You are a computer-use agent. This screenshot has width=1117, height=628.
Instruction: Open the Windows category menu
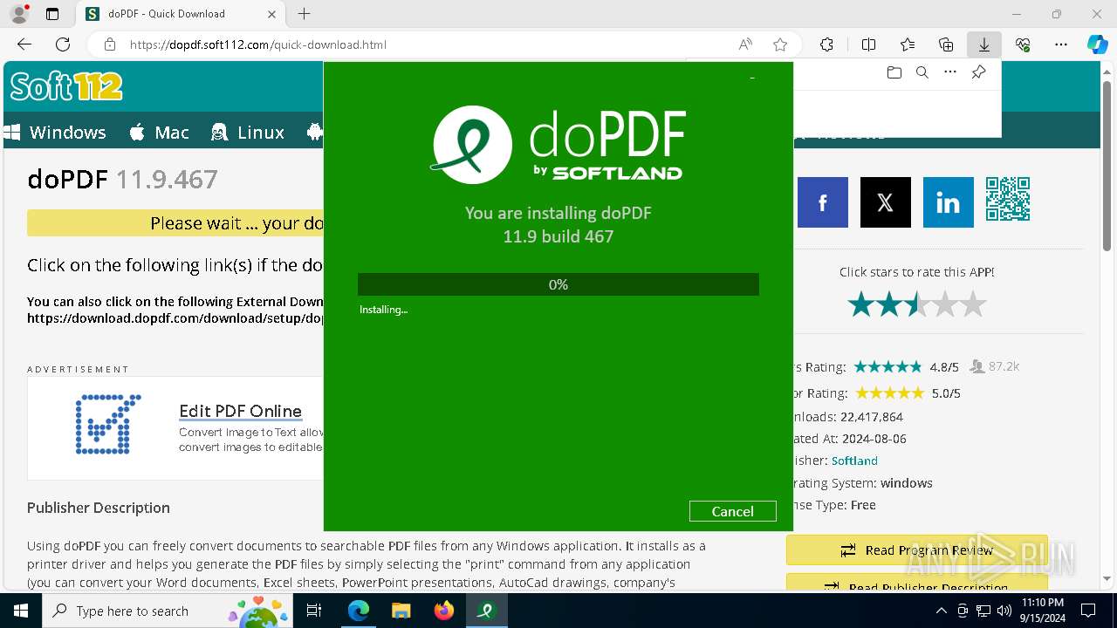(55, 133)
